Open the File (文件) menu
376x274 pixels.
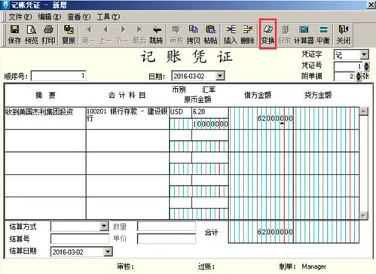coord(20,17)
